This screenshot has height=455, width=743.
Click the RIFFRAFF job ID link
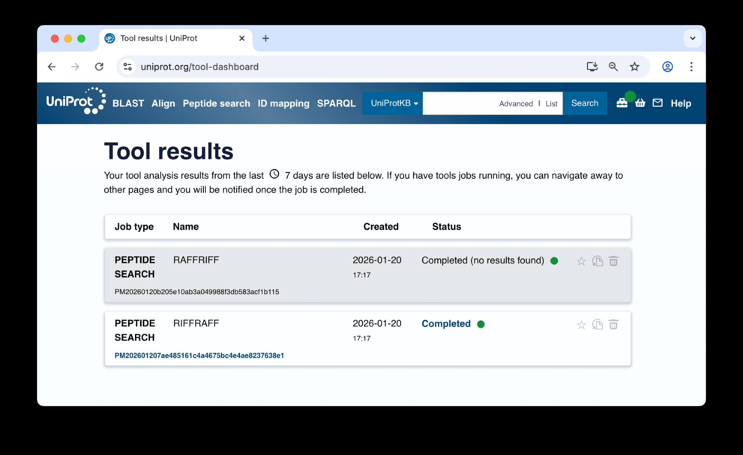tap(199, 355)
